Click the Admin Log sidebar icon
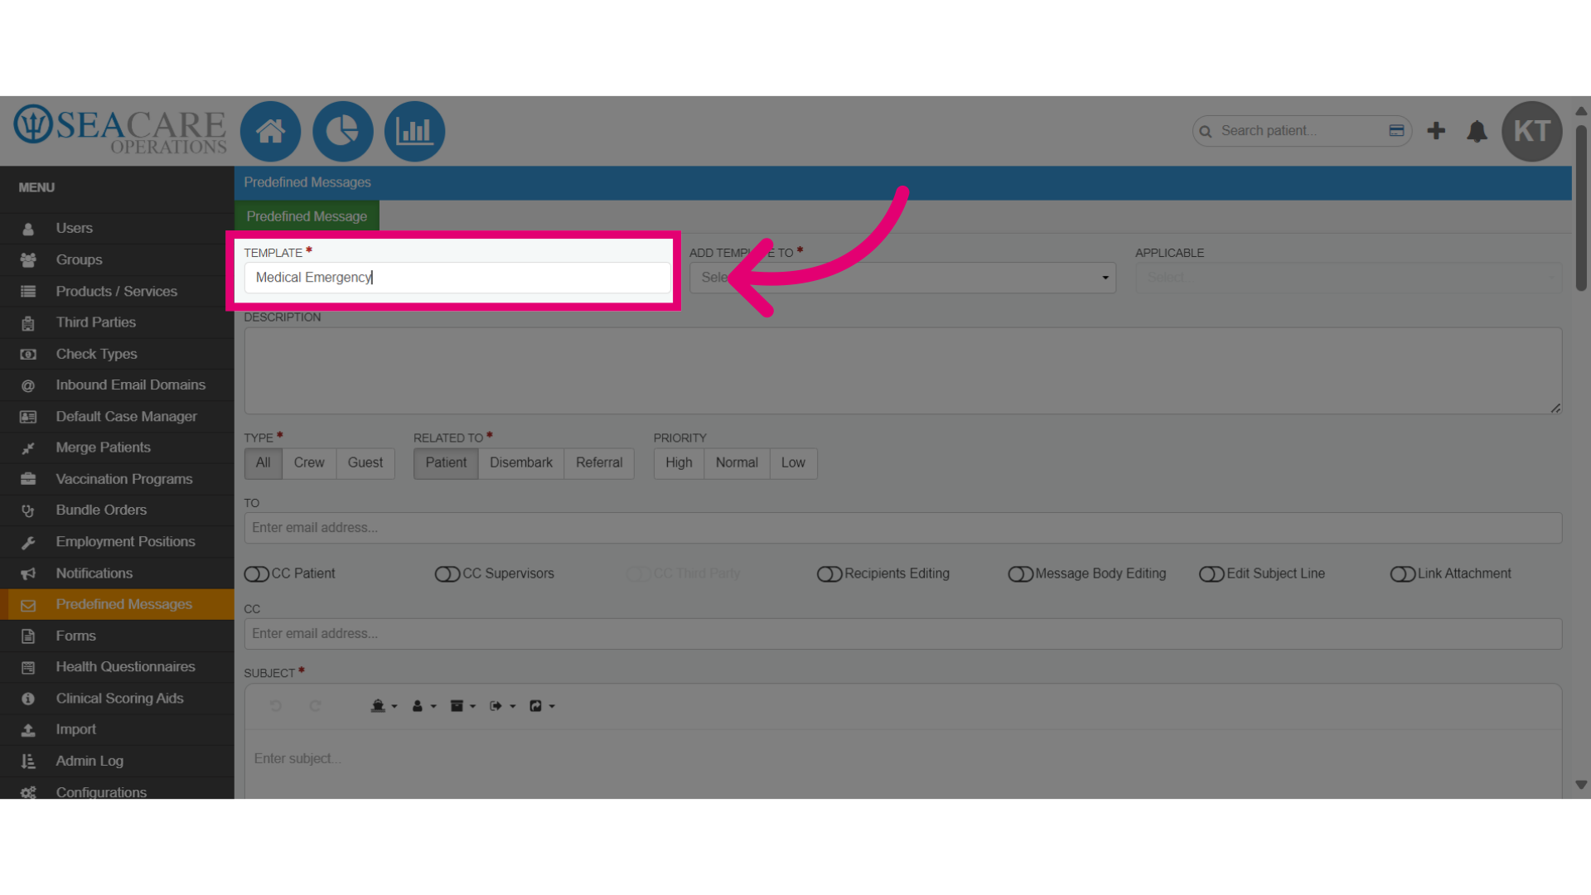The height and width of the screenshot is (895, 1591). point(28,762)
